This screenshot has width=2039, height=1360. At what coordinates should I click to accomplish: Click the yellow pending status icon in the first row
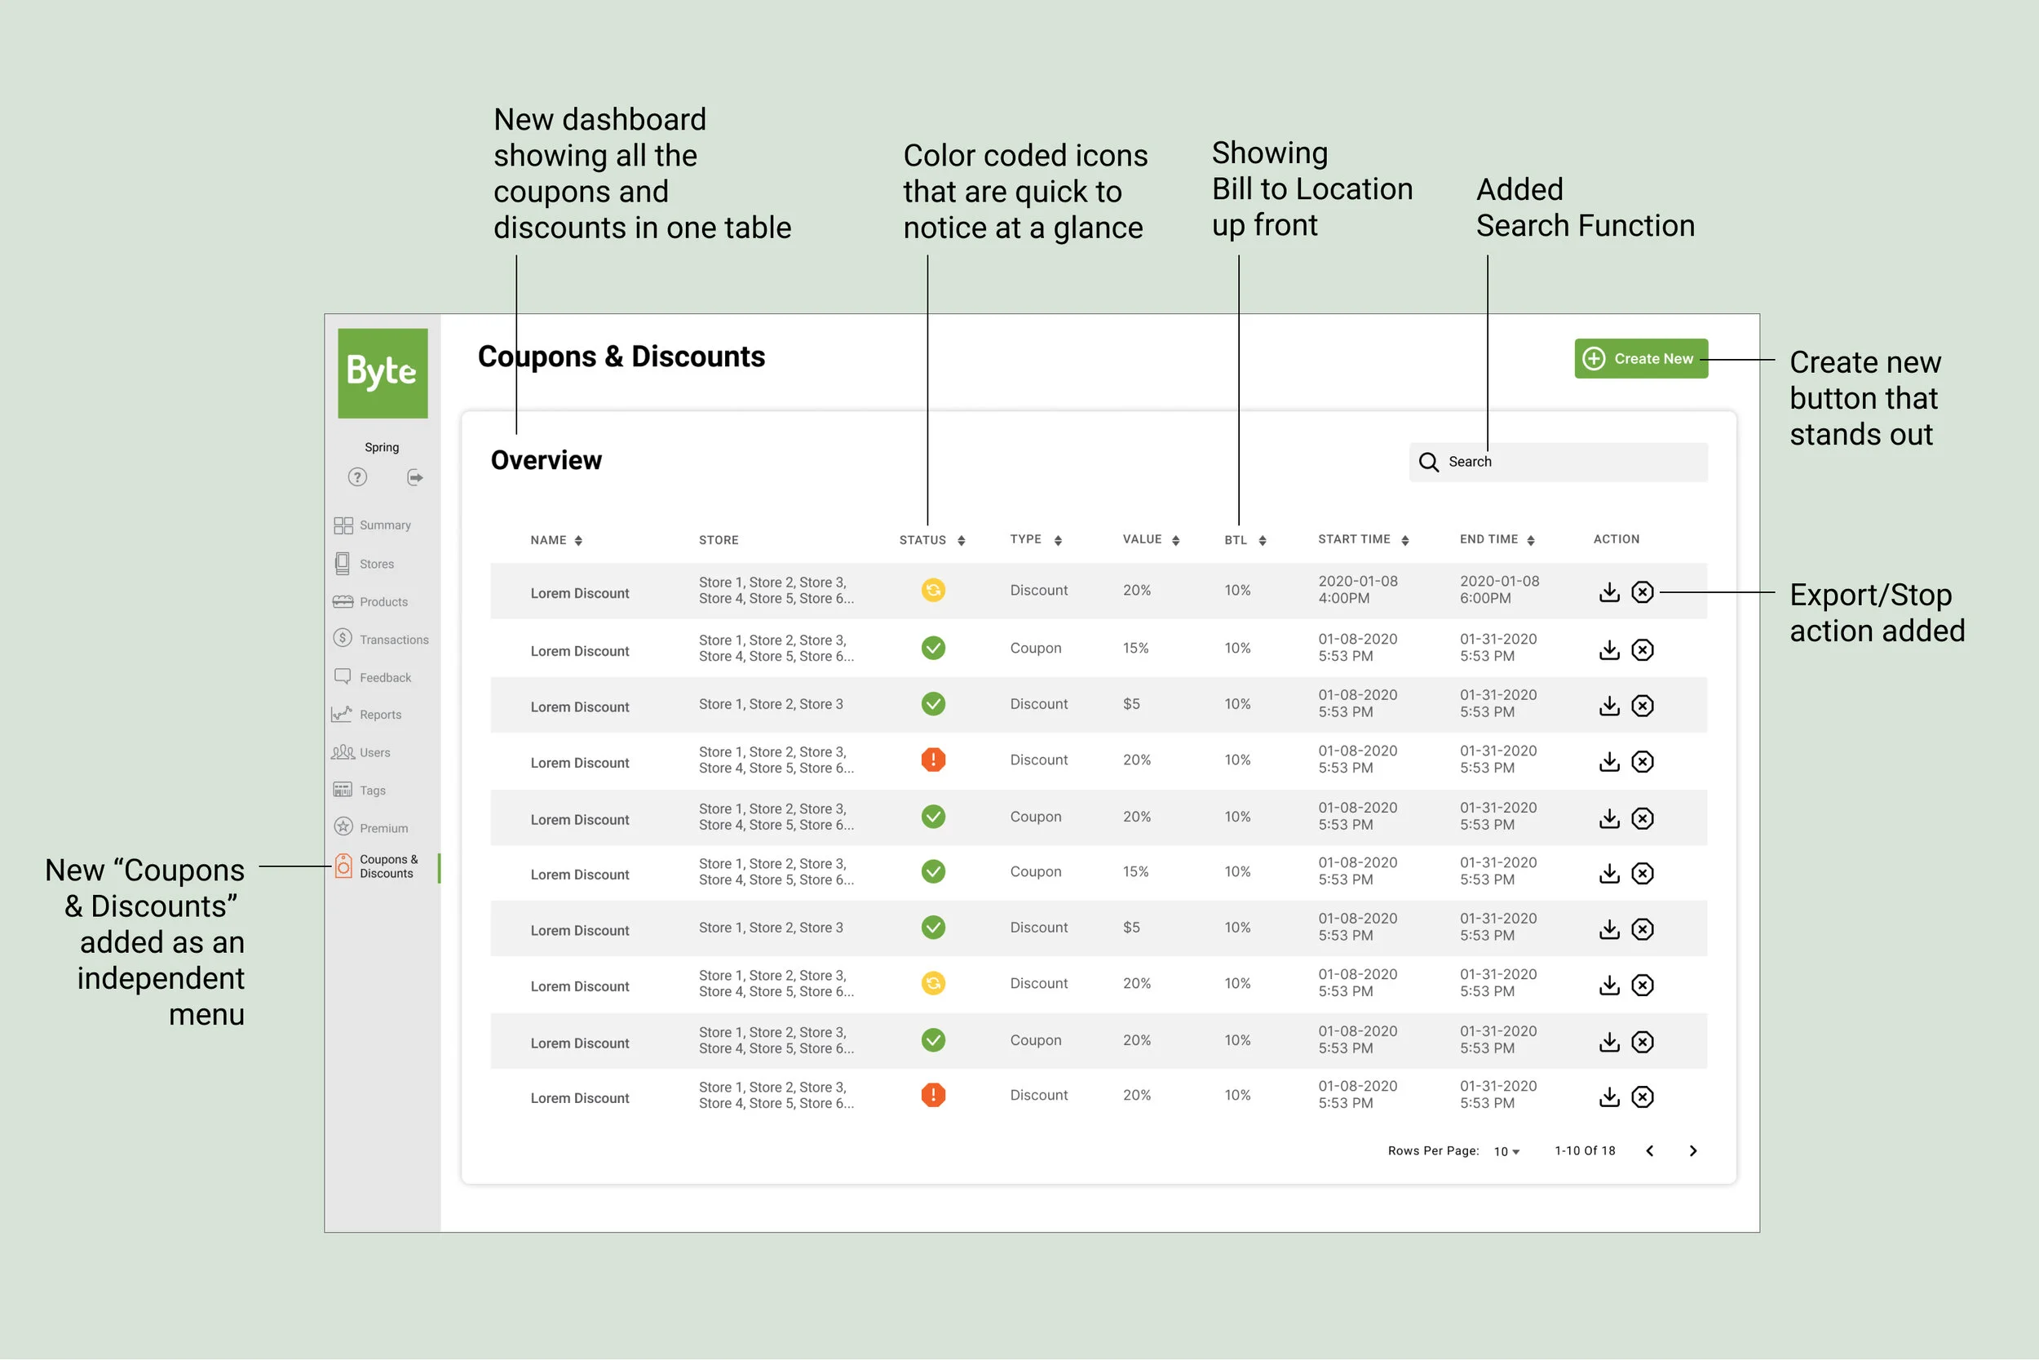933,591
